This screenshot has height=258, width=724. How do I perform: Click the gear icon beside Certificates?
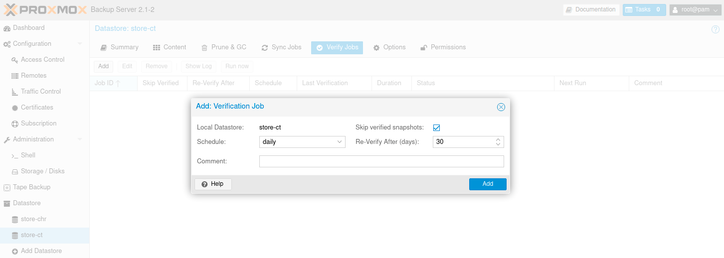(x=15, y=108)
